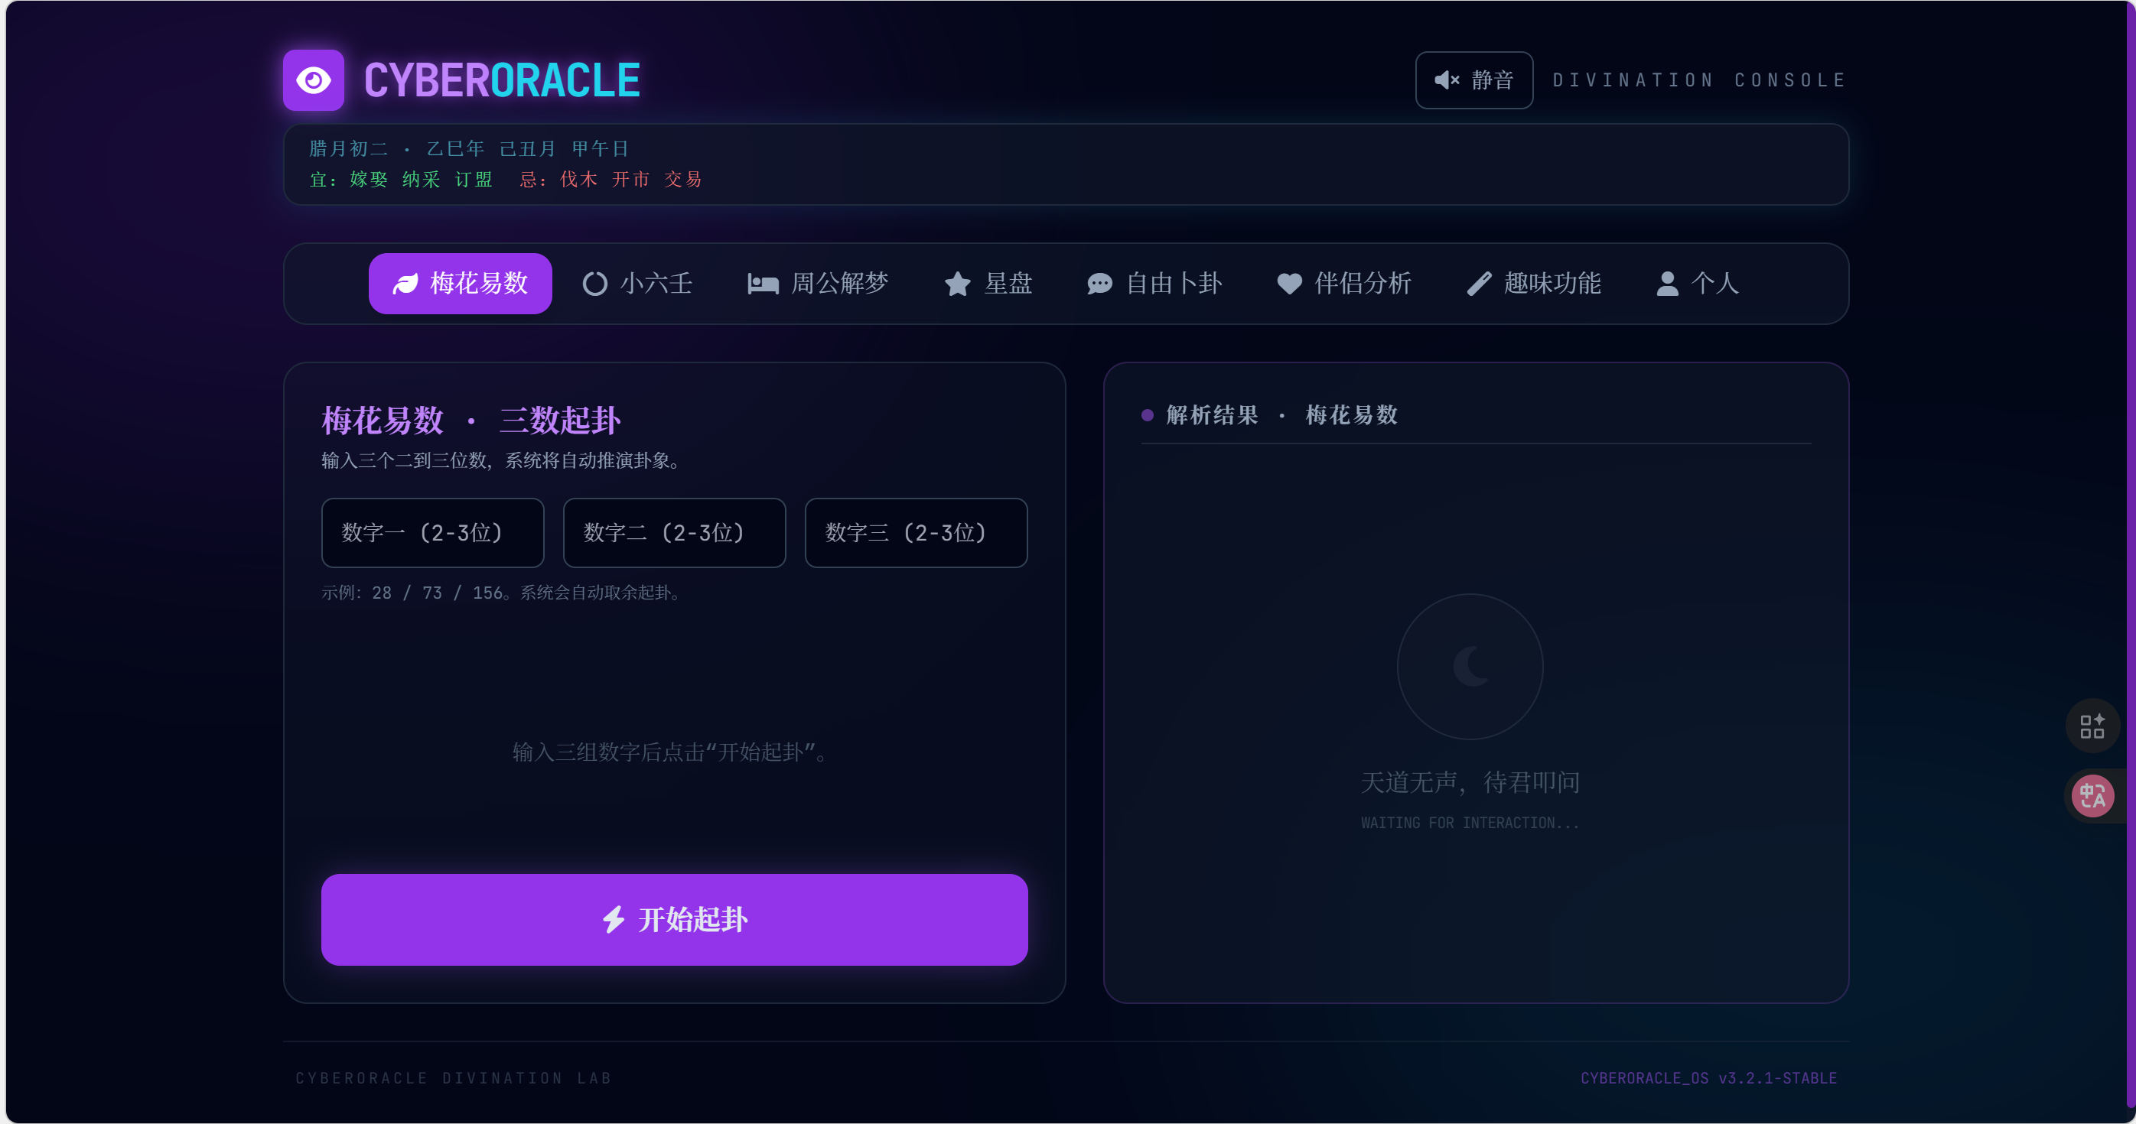
Task: Open the language switcher icon on right edge
Action: point(2093,796)
